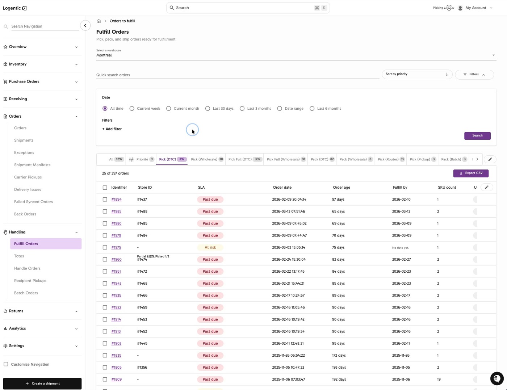
Task: Open order link #1985
Action: coord(116,211)
